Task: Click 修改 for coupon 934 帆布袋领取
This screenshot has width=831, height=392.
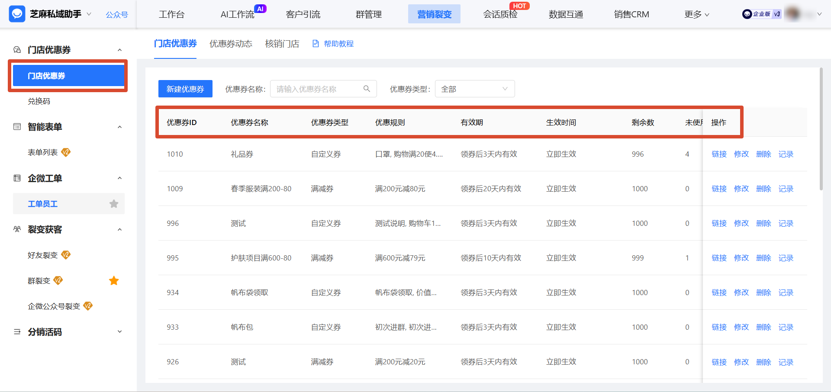Action: click(x=741, y=292)
